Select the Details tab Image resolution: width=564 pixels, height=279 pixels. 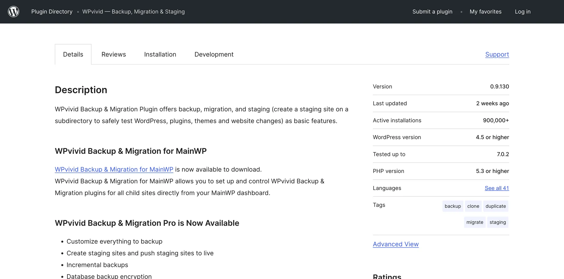click(73, 55)
